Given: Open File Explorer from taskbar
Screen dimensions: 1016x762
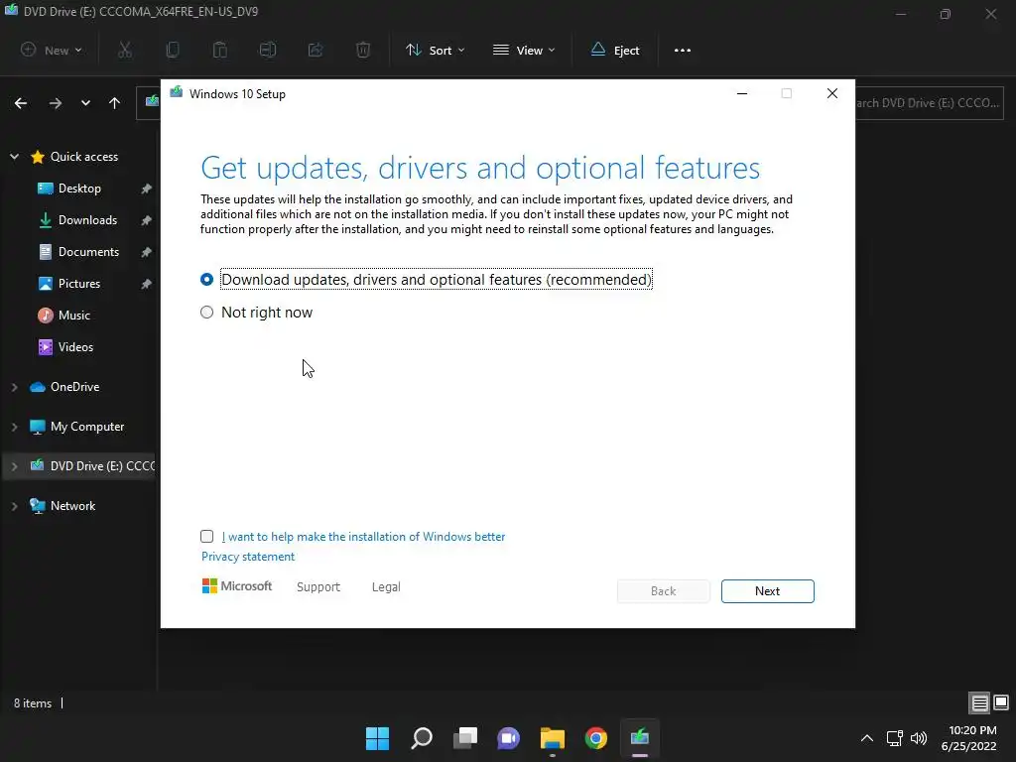Looking at the screenshot, I should [553, 738].
